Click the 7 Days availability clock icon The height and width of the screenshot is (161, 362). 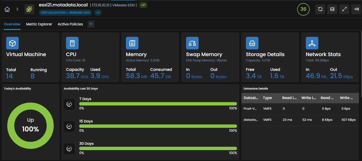click(69, 104)
